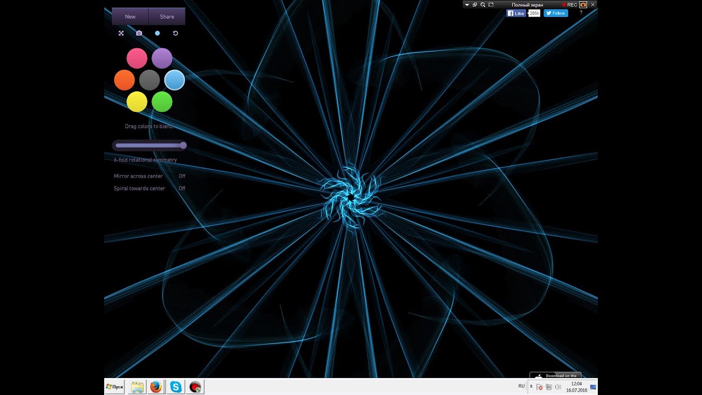Viewport: 702px width, 395px height.
Task: Save a screenshot using the camera icon
Action: 139,33
